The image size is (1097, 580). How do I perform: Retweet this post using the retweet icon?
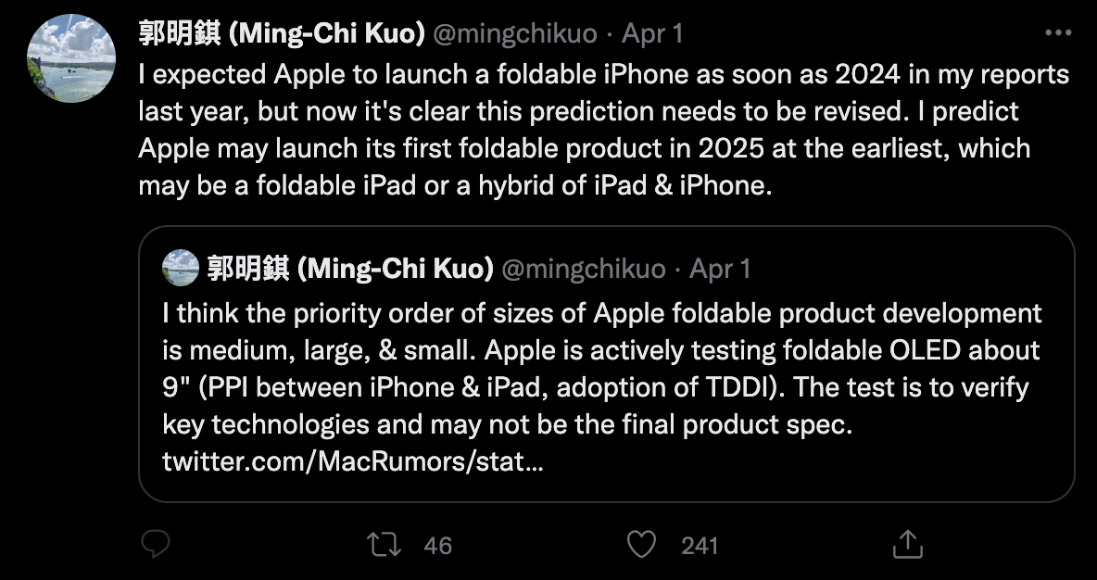(x=385, y=544)
